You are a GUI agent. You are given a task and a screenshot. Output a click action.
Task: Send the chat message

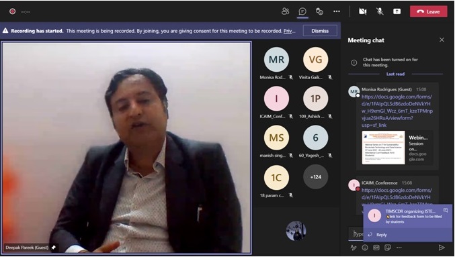tap(442, 248)
